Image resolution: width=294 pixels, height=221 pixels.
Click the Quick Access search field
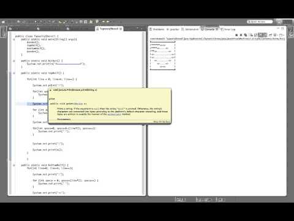[x=260, y=21]
